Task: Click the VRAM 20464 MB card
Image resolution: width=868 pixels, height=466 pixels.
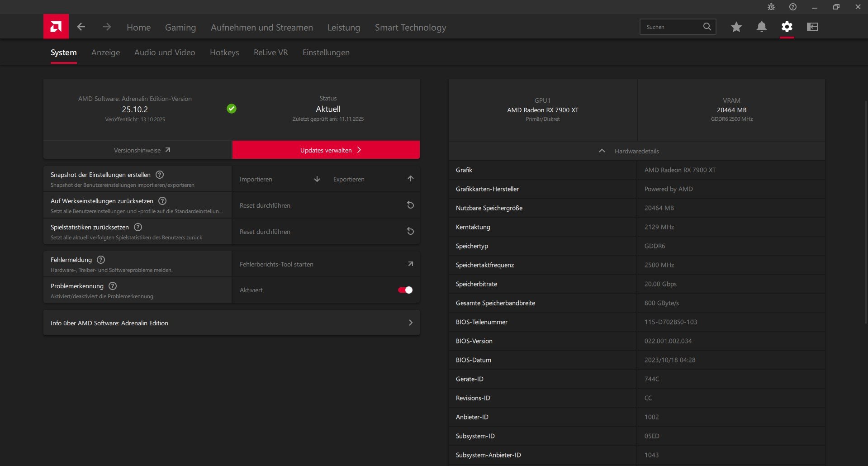Action: [x=731, y=110]
